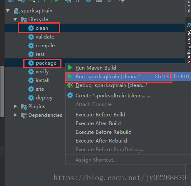This screenshot has width=191, height=186.
Task: Select the install lifecycle phase
Action: click(x=42, y=80)
